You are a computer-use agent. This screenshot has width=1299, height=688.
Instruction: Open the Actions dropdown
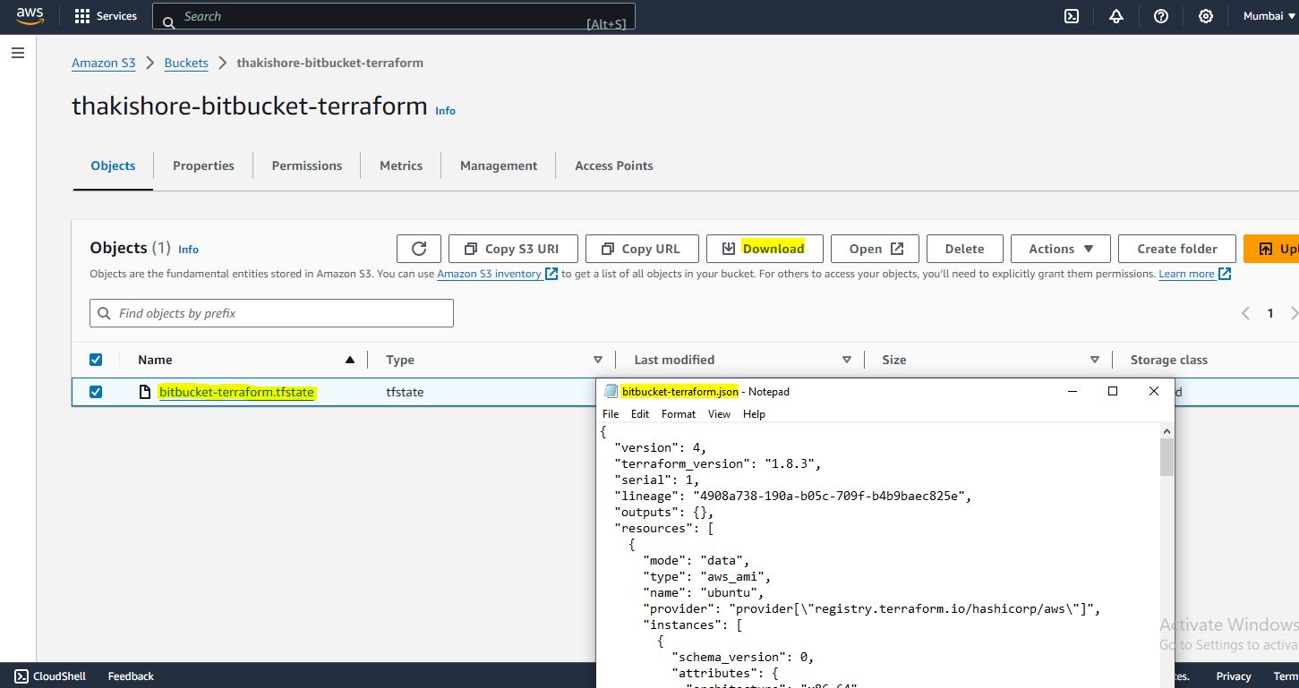click(x=1060, y=249)
